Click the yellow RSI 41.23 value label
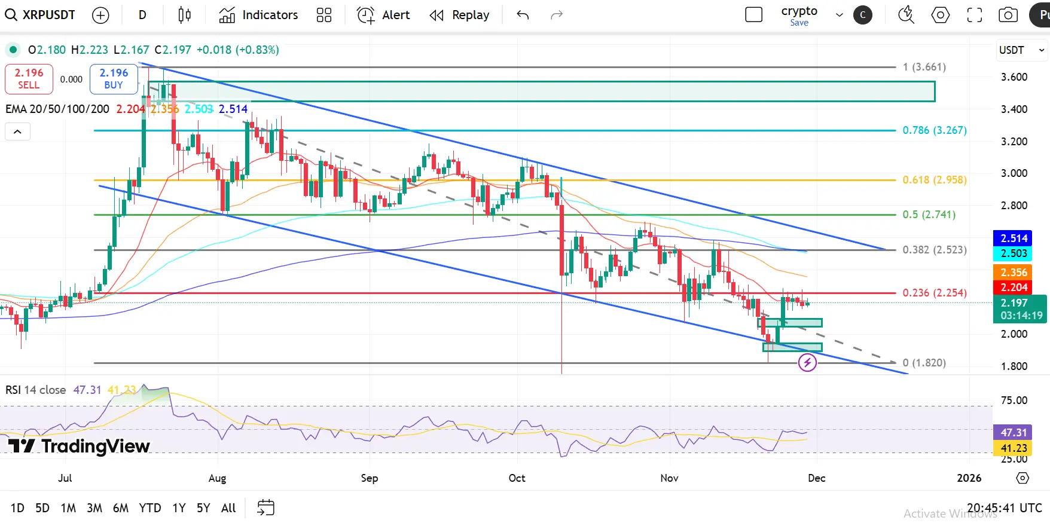1050x523 pixels. [x=1014, y=448]
